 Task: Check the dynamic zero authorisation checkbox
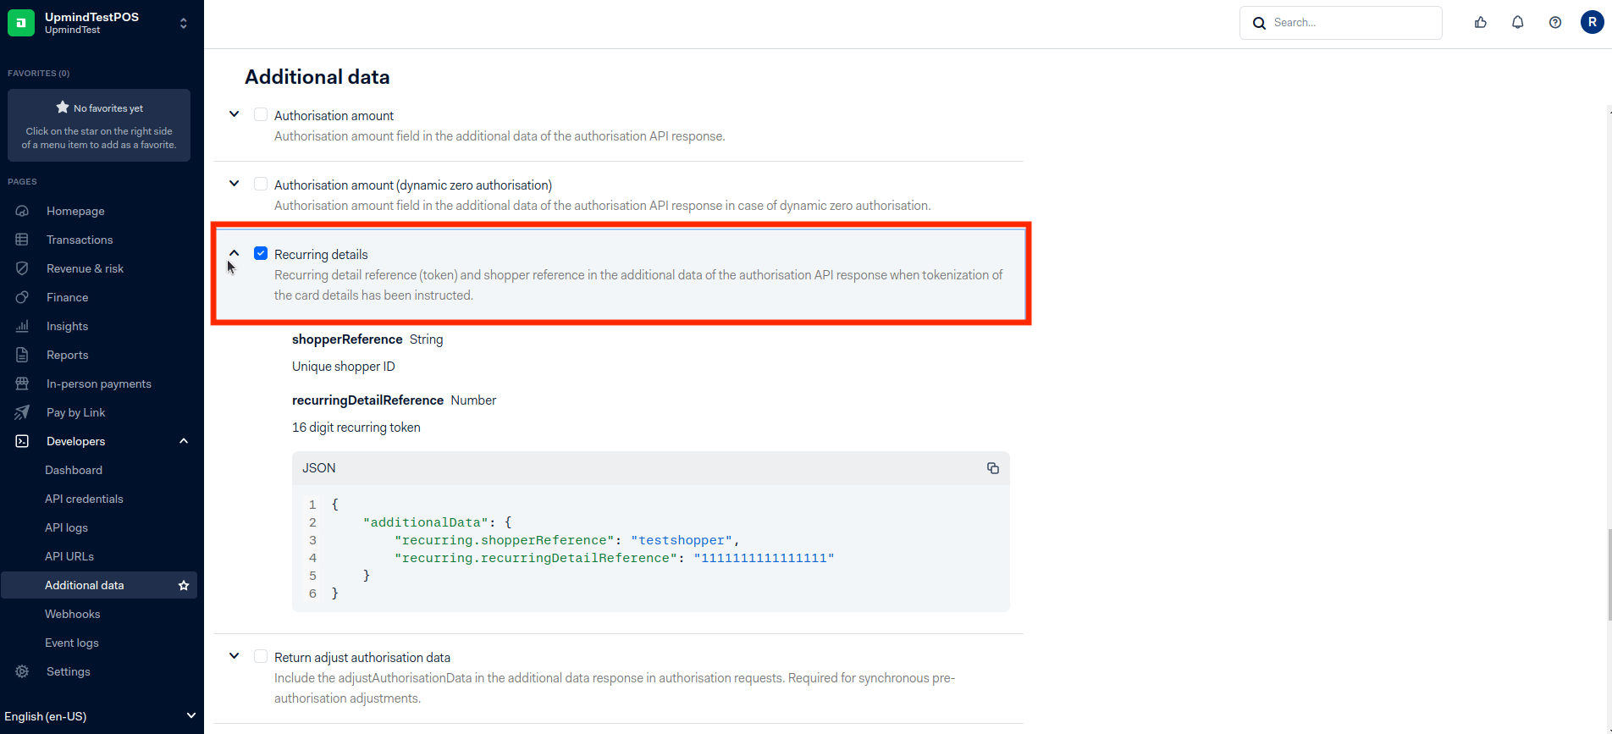click(261, 184)
